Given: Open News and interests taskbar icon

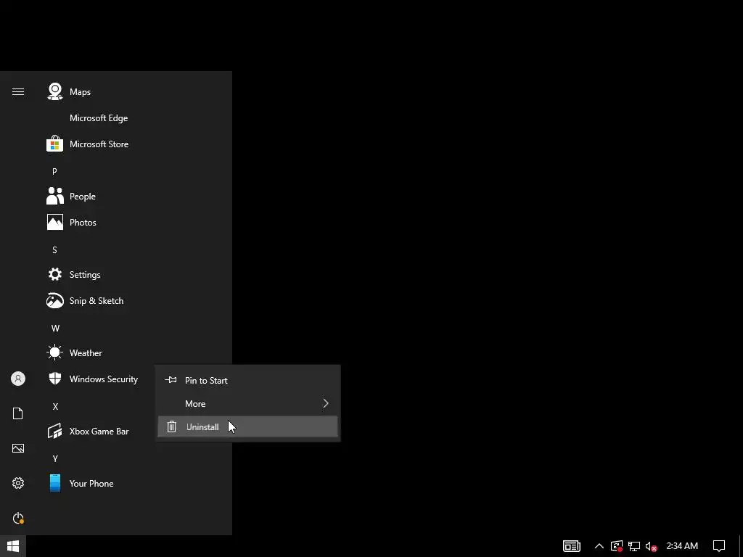Looking at the screenshot, I should (x=572, y=546).
